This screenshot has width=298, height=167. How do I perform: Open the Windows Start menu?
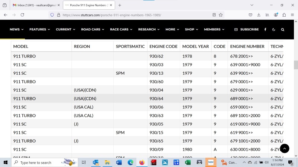coord(6,163)
